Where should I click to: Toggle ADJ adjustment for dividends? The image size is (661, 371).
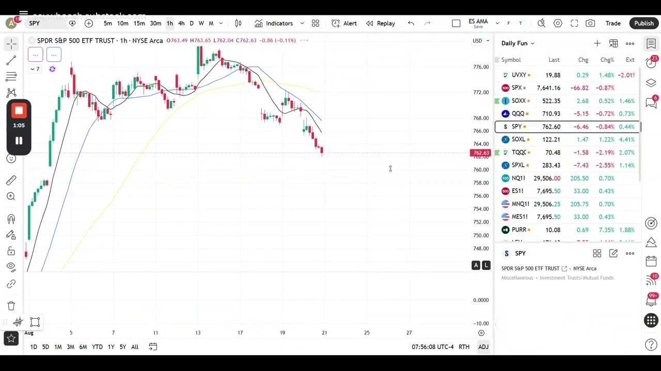point(483,347)
